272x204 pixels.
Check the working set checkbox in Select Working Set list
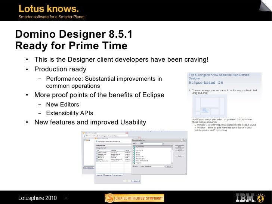(x=85, y=140)
